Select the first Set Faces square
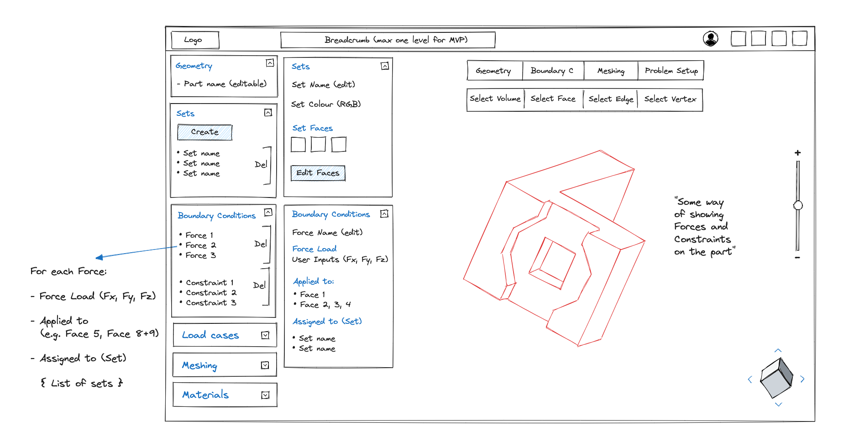The height and width of the screenshot is (447, 844). coord(298,144)
